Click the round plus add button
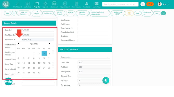 click(x=143, y=4)
